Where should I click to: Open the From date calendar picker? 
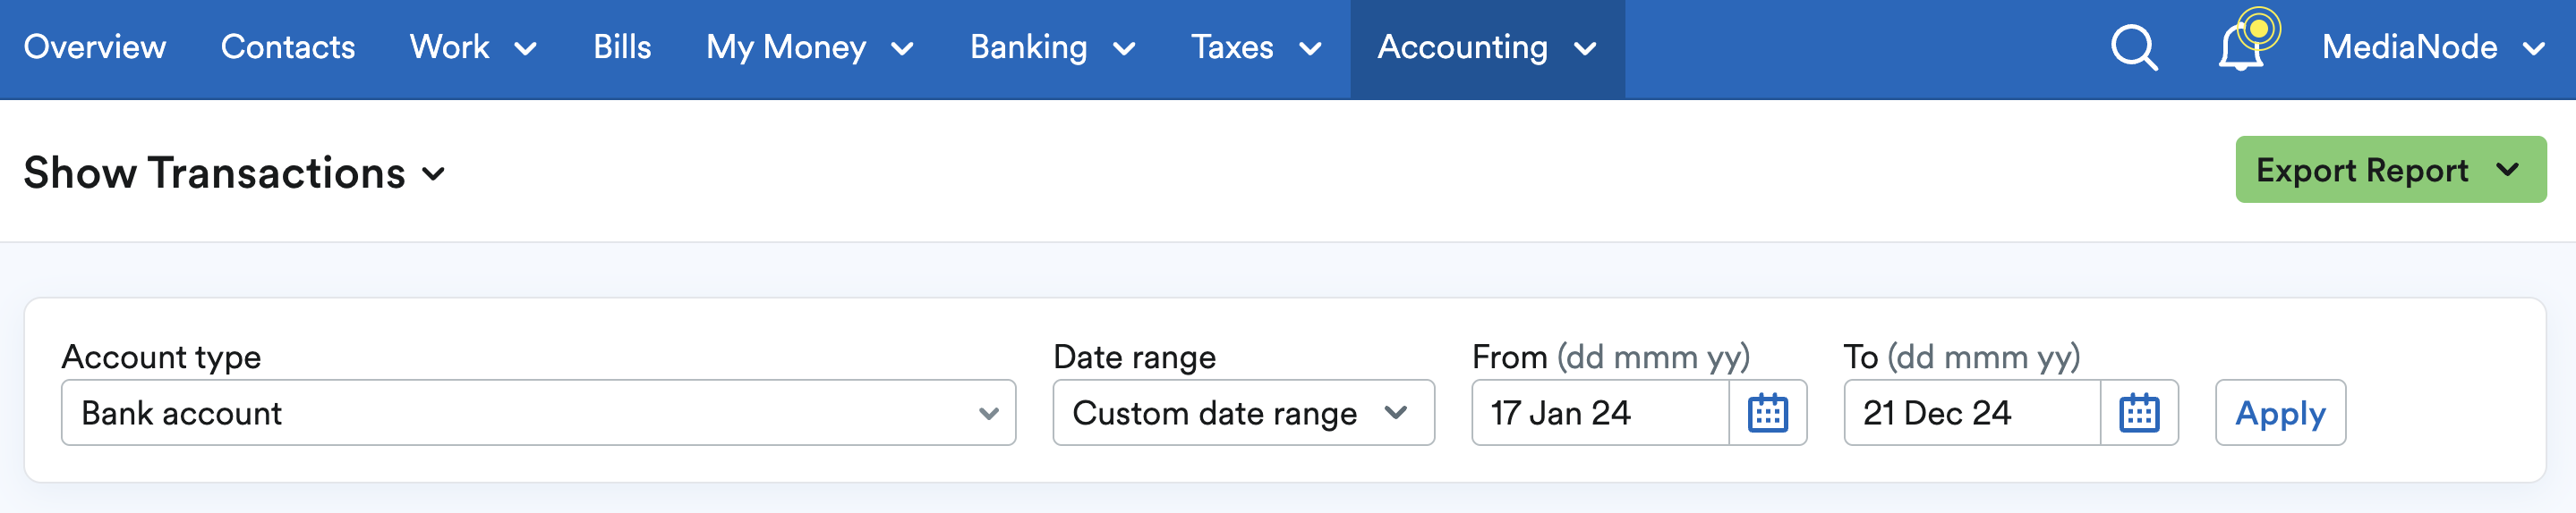coord(1767,412)
